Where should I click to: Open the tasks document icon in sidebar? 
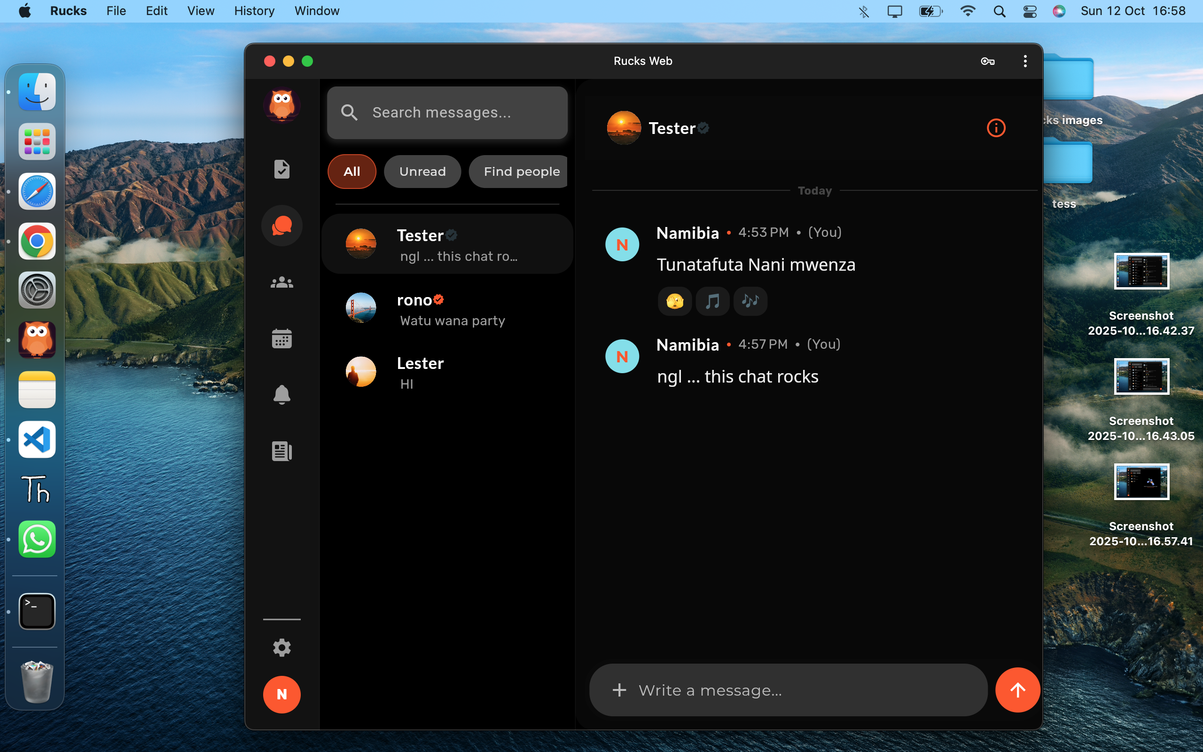(x=281, y=169)
